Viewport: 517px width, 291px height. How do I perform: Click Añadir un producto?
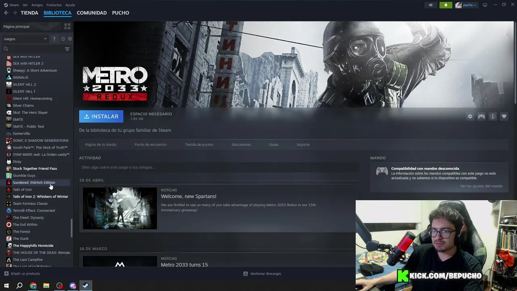[22, 274]
